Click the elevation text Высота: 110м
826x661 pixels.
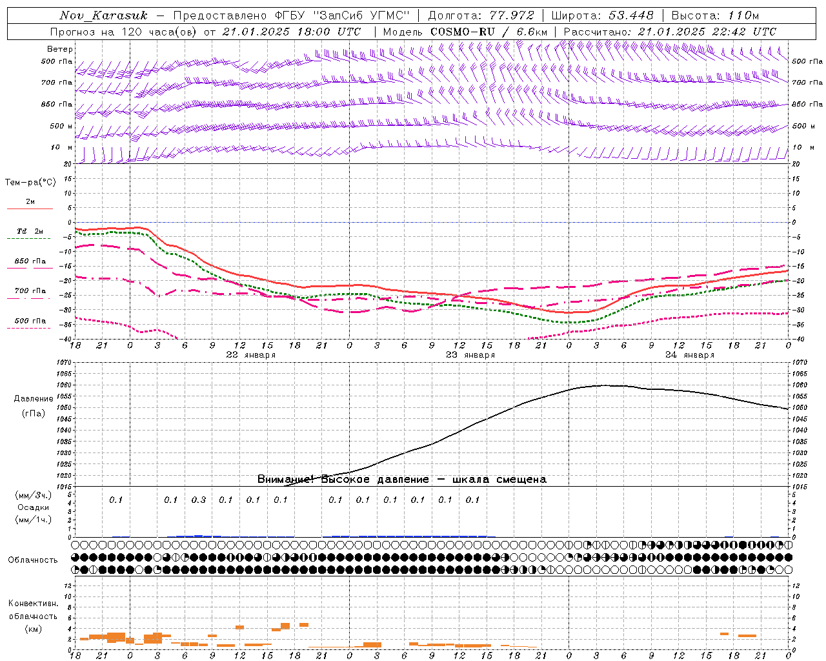pyautogui.click(x=715, y=15)
